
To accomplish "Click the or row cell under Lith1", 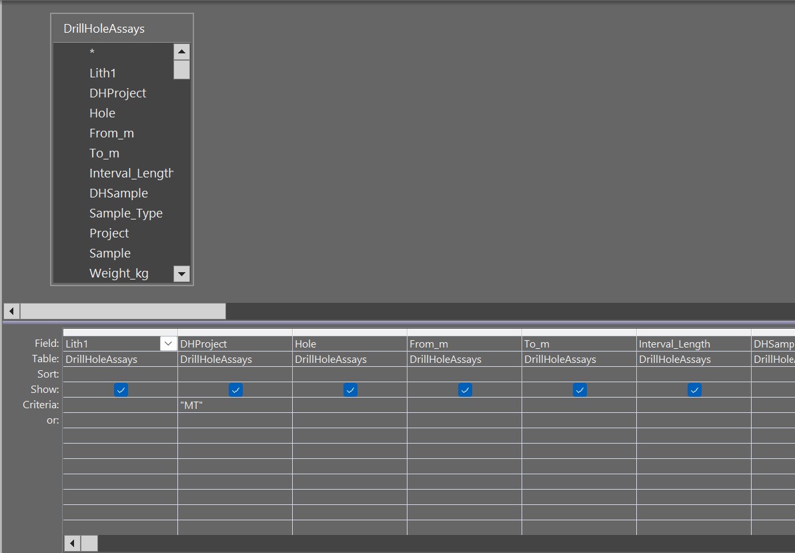I will pos(121,420).
